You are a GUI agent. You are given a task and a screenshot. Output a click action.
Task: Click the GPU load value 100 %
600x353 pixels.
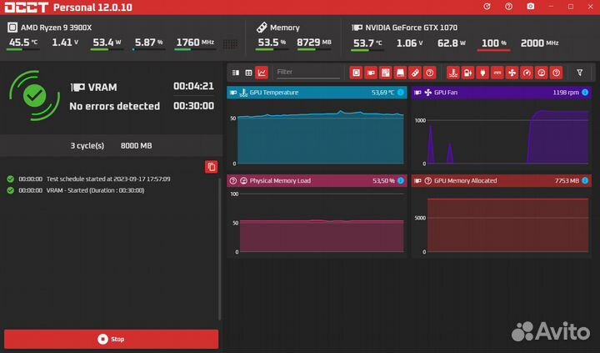[x=493, y=43]
